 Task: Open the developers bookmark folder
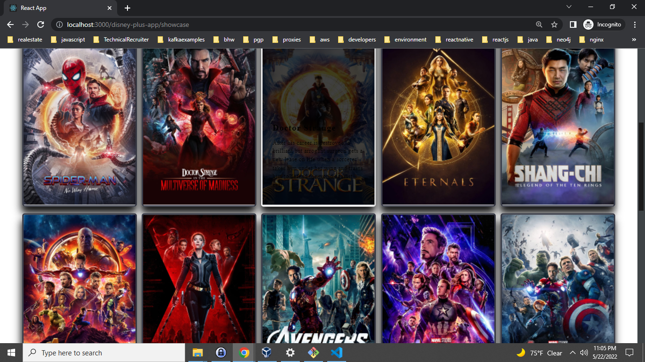tap(356, 40)
